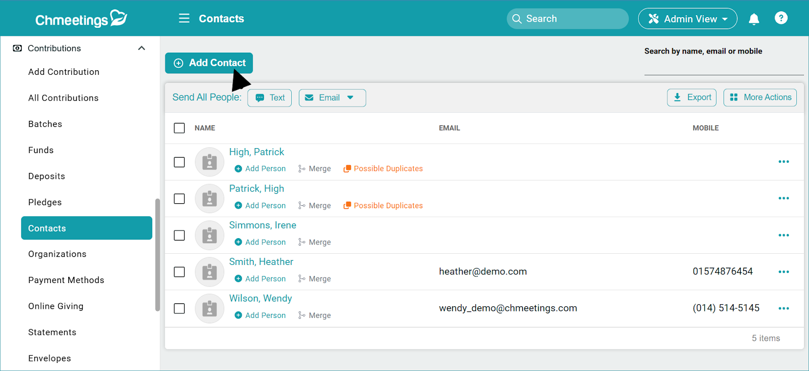The height and width of the screenshot is (371, 809).
Task: Check the select-all checkbox in header
Action: click(179, 128)
